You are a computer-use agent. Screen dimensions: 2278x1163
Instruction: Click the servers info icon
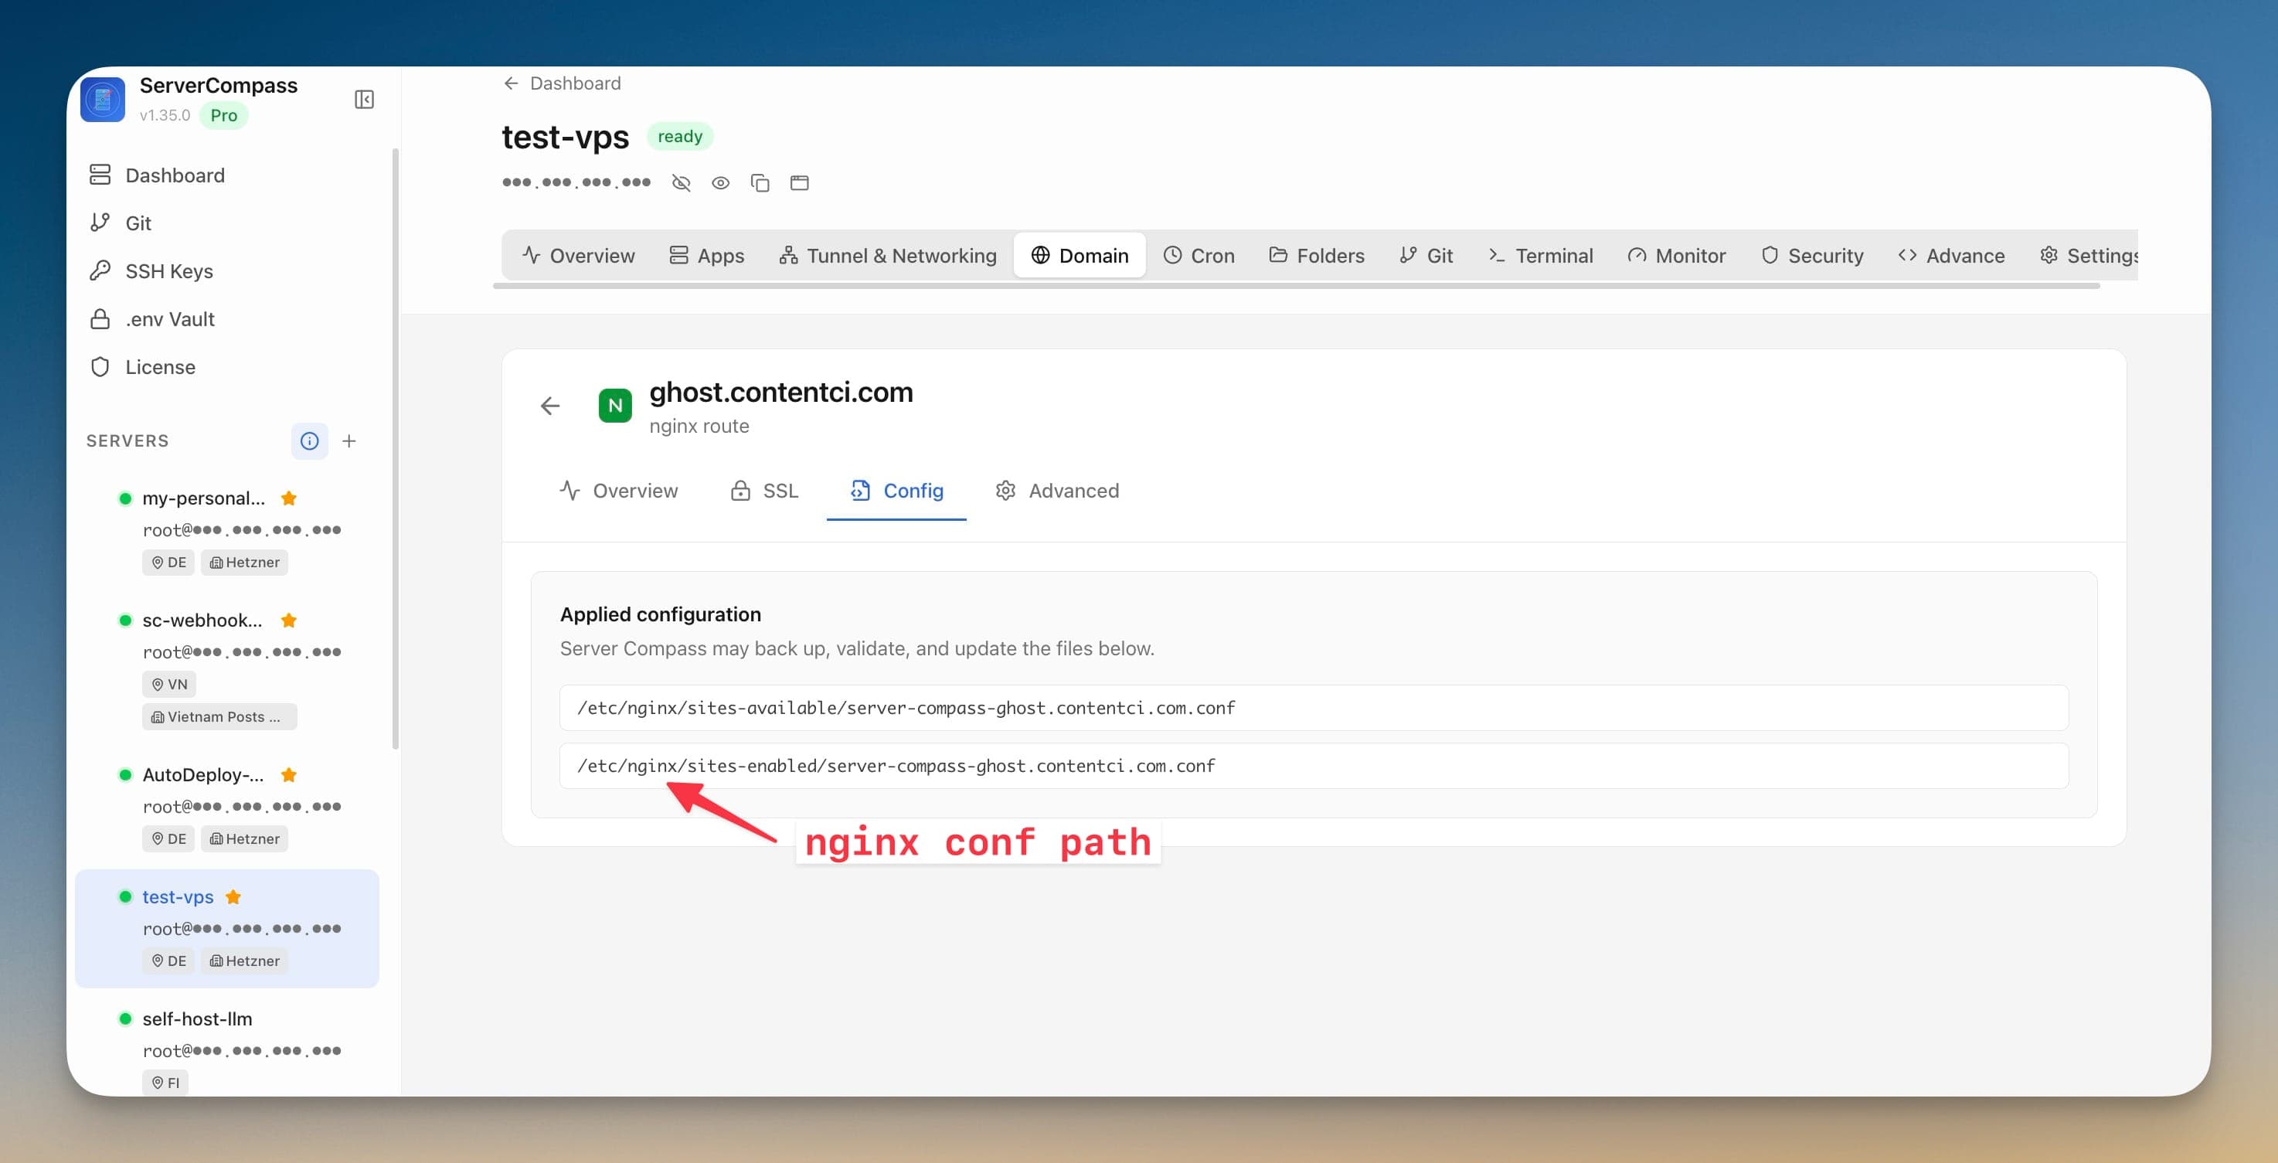pos(308,440)
